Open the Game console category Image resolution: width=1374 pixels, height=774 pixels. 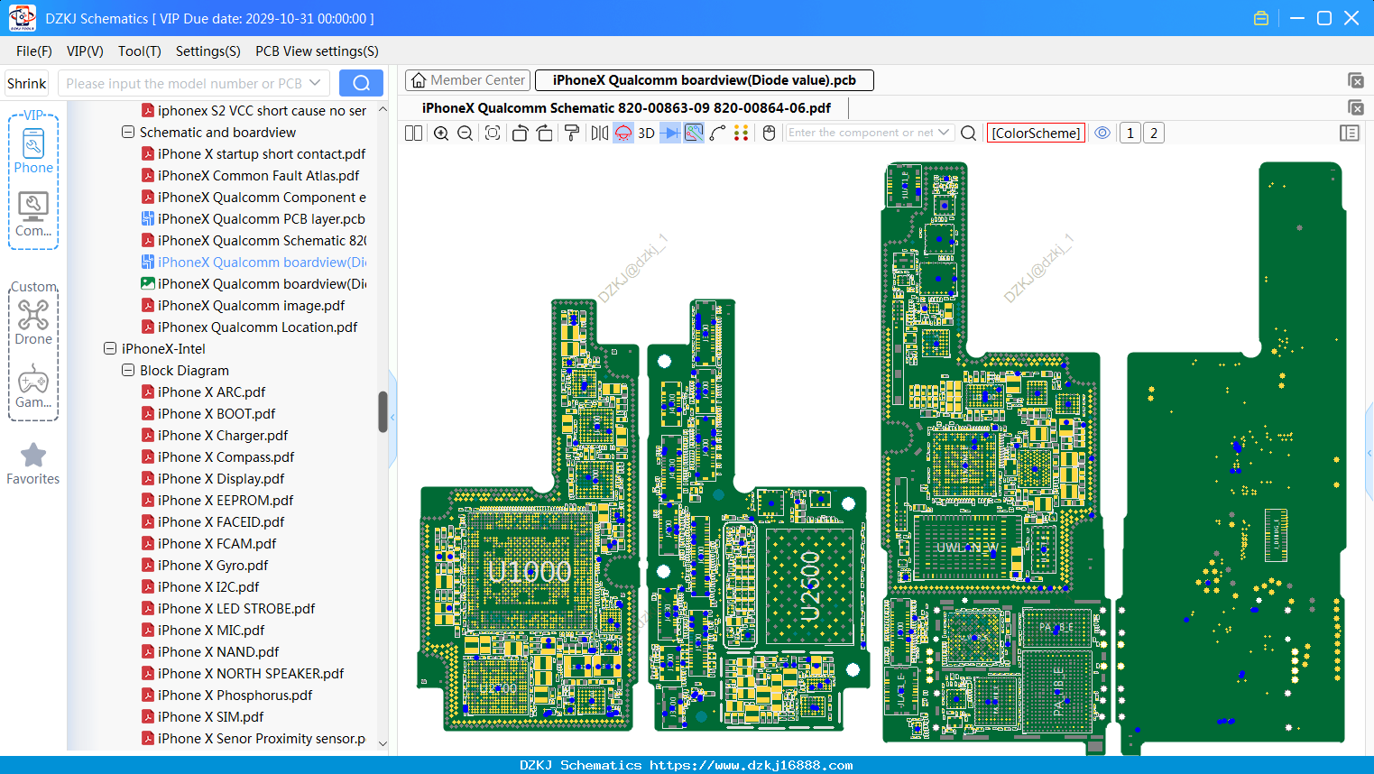[x=33, y=386]
